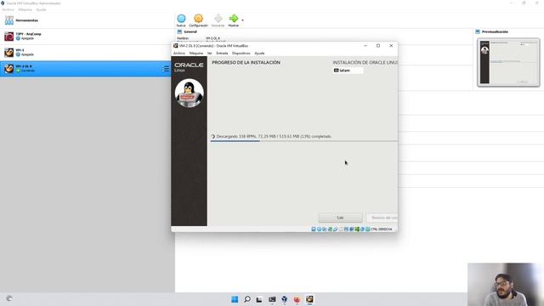The width and height of the screenshot is (544, 306).
Task: Maximize the VM-2 OL 8 window
Action: pyautogui.click(x=378, y=45)
